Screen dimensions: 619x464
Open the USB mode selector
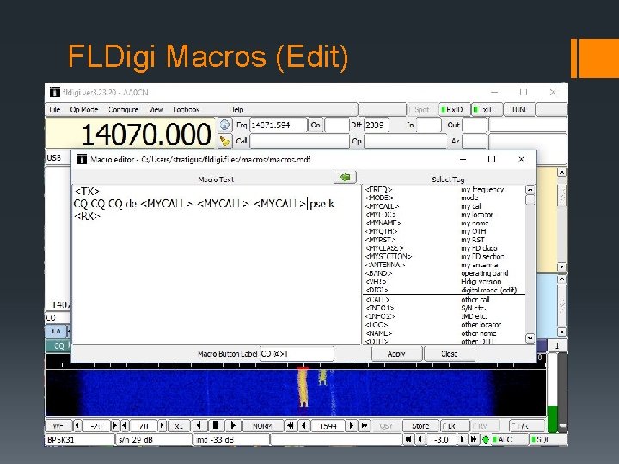(x=58, y=158)
